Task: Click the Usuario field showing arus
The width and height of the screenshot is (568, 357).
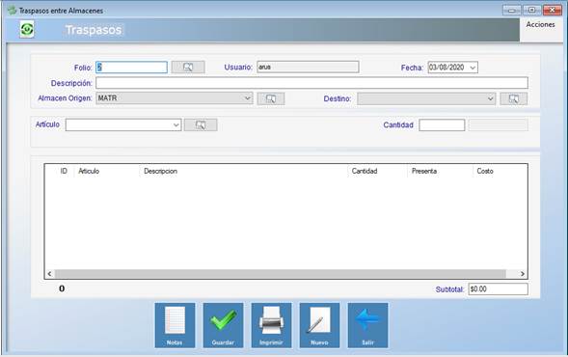Action: [x=308, y=67]
